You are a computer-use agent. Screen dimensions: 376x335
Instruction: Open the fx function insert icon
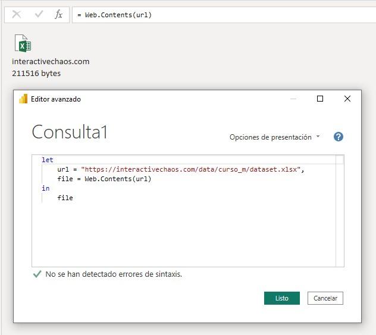58,15
